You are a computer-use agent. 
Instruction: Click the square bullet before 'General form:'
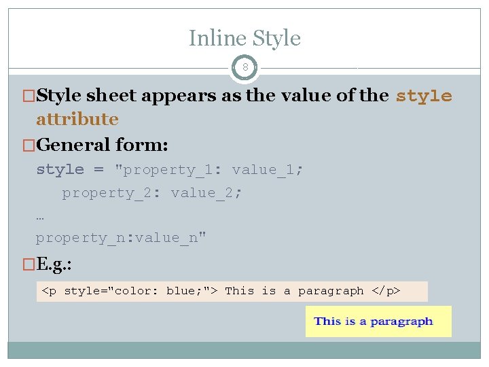click(x=29, y=145)
